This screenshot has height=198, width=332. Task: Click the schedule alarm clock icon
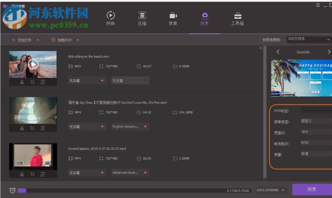[12, 190]
